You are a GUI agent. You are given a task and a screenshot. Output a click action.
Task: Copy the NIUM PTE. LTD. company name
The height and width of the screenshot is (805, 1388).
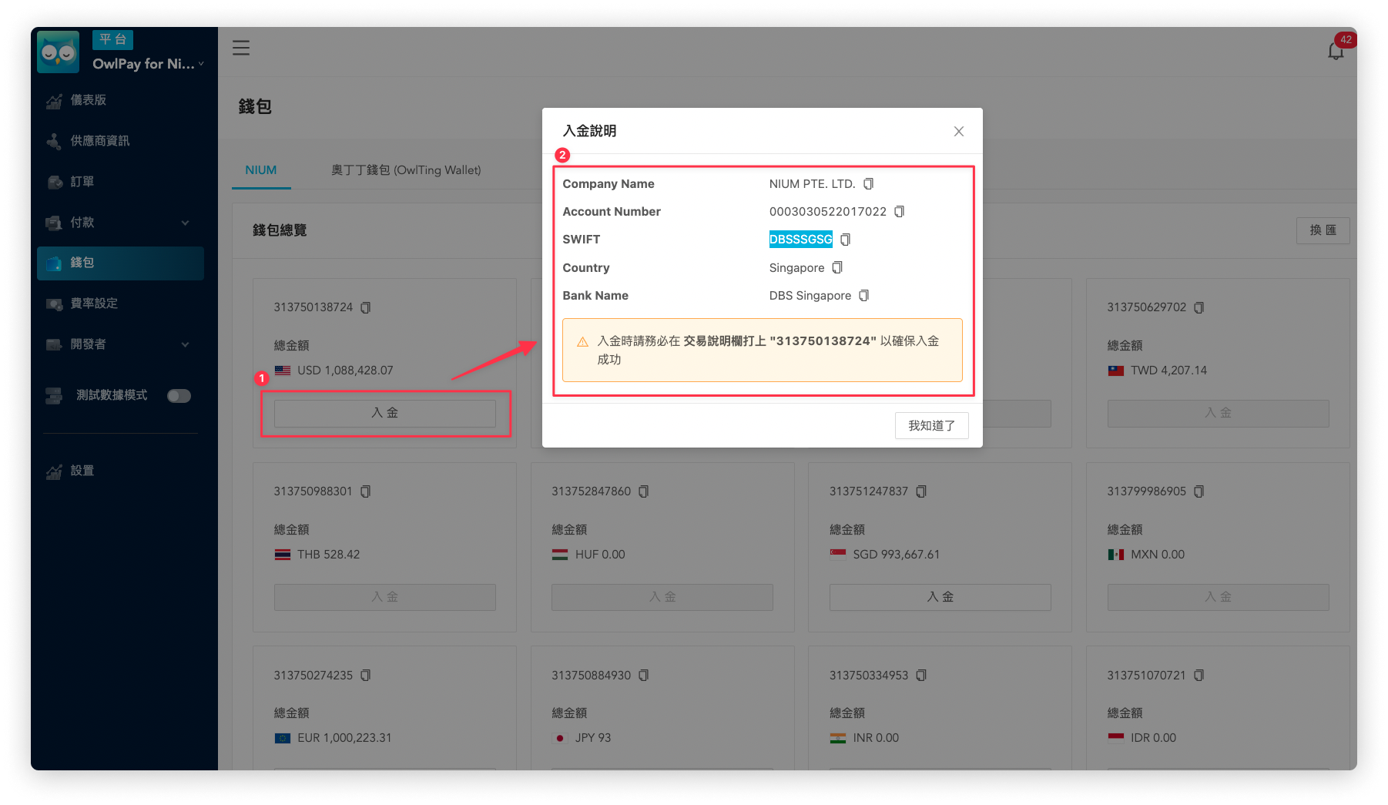[x=868, y=184]
